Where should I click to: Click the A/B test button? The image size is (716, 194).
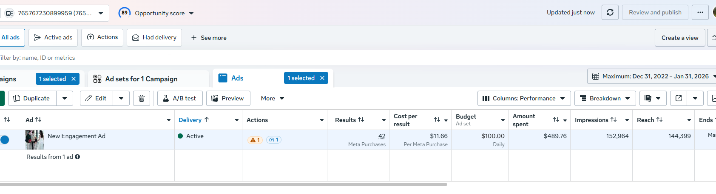pos(179,98)
